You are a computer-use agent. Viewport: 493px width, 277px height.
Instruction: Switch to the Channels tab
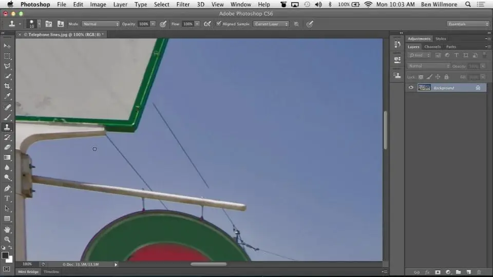tap(432, 47)
